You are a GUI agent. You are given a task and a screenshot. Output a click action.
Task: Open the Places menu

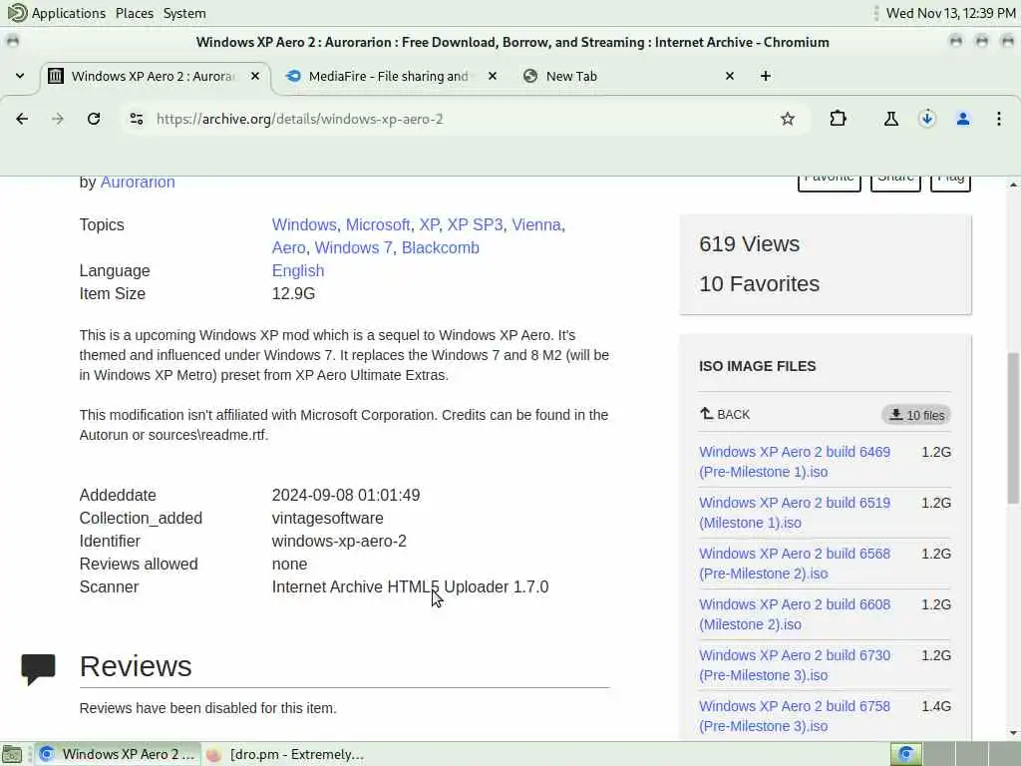pyautogui.click(x=135, y=13)
